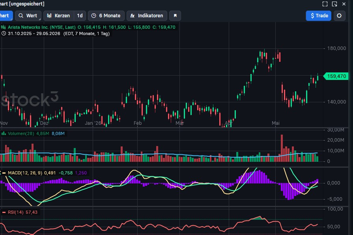353x235 pixels.
Task: Click the magnifier icon in Wert button
Action: coord(21,16)
